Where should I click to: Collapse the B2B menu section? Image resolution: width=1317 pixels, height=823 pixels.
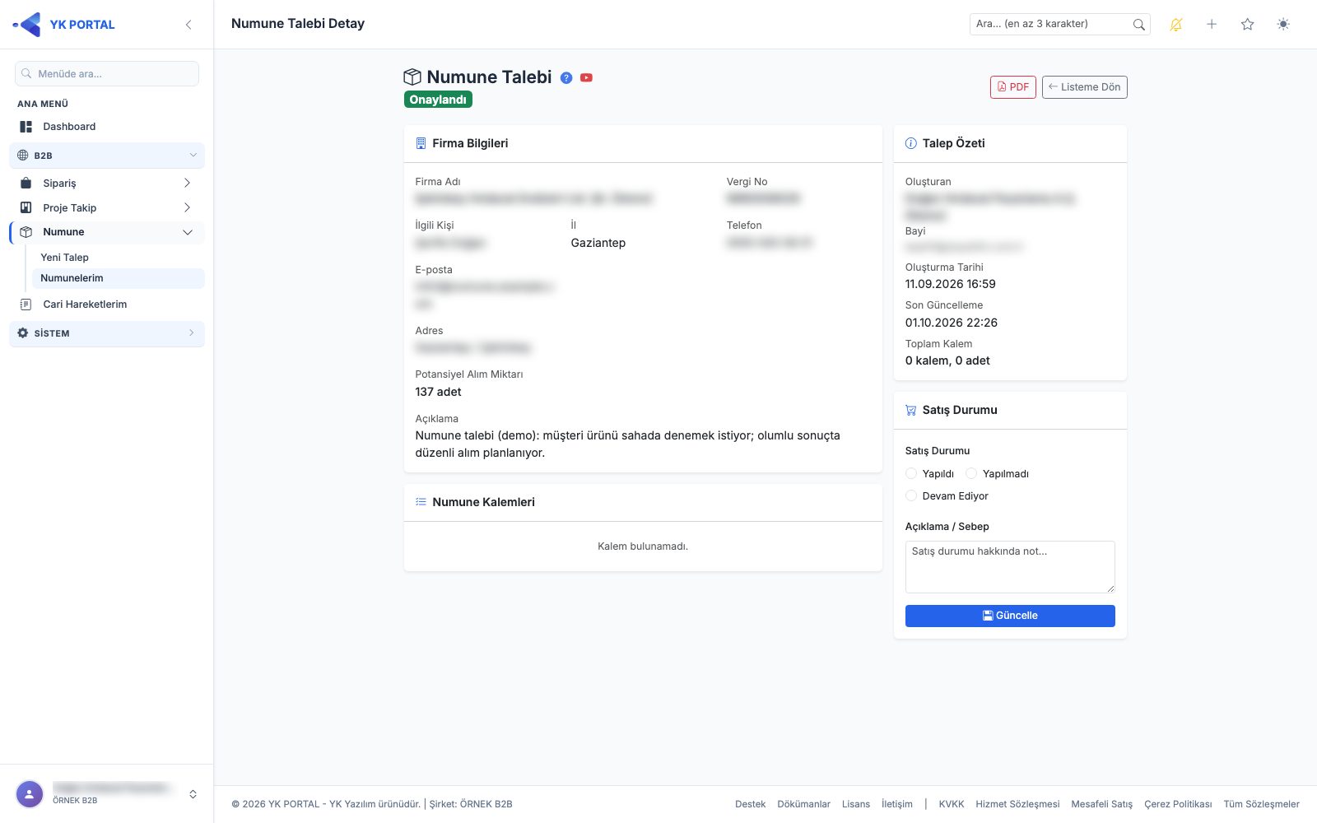(107, 155)
